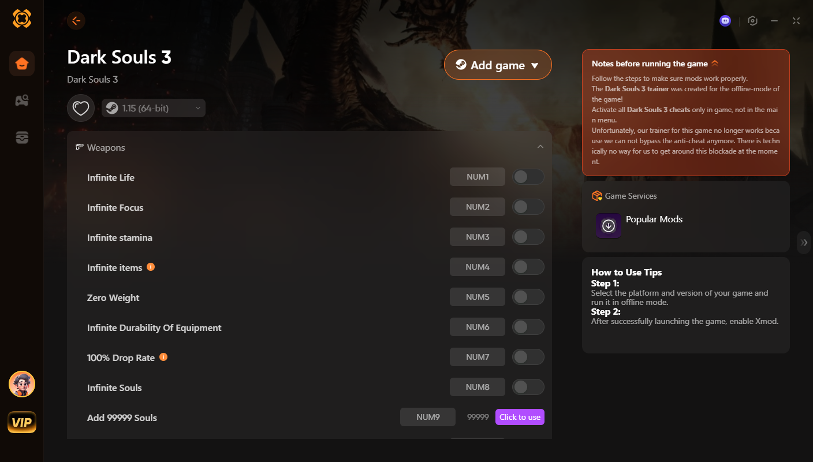Open the game library controller icon

pyautogui.click(x=22, y=100)
